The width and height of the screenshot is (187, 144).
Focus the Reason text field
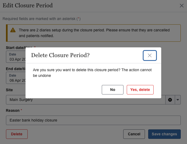pyautogui.click(x=93, y=120)
